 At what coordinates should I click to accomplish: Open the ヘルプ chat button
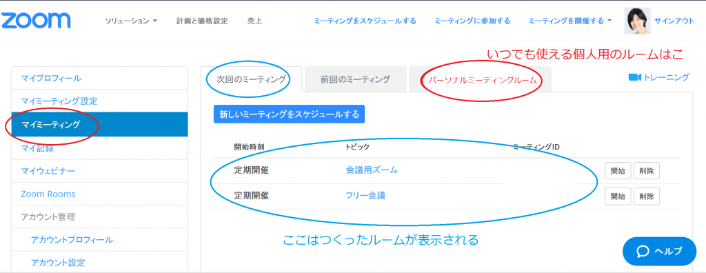(x=659, y=252)
